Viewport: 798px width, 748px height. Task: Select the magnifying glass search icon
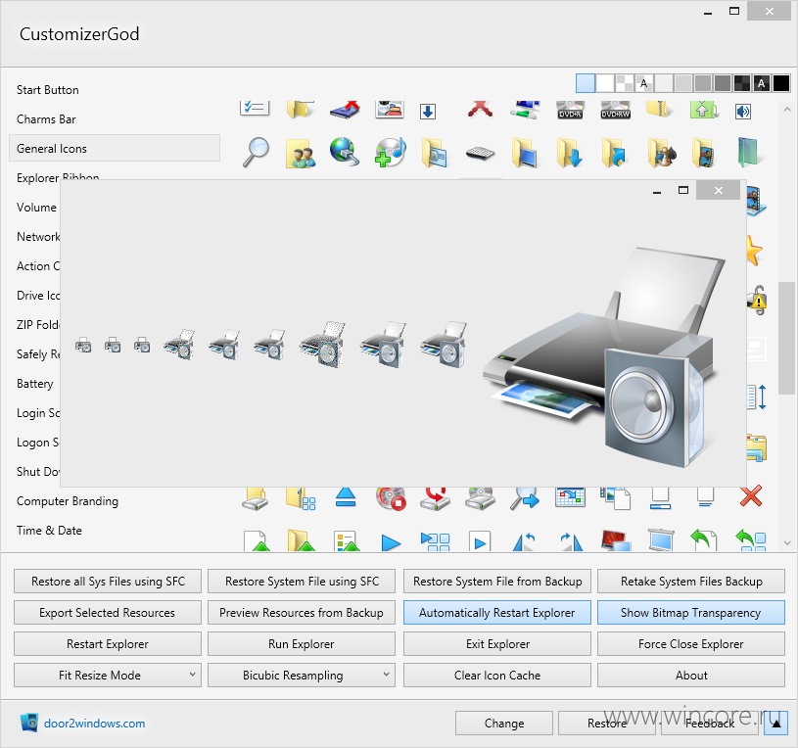(x=256, y=152)
